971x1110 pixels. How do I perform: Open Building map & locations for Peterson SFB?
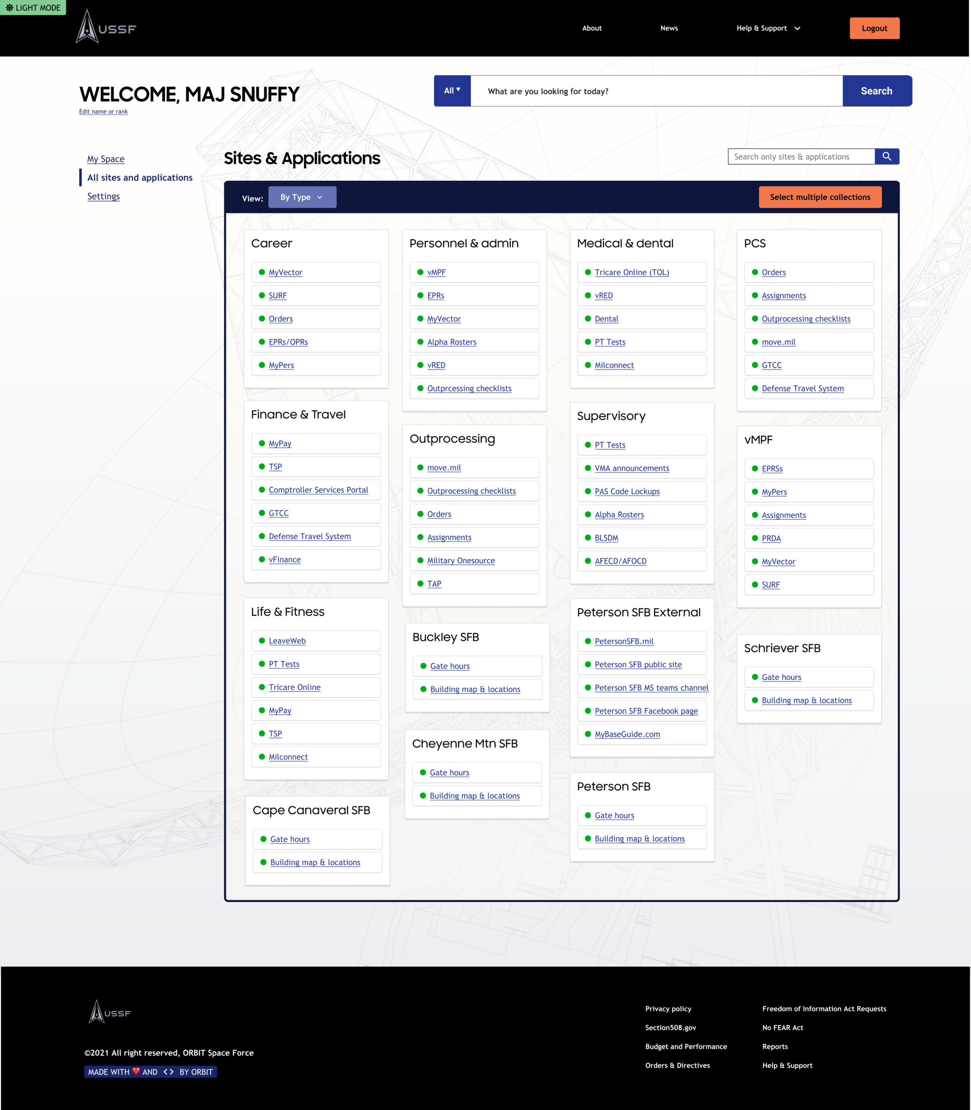[639, 839]
